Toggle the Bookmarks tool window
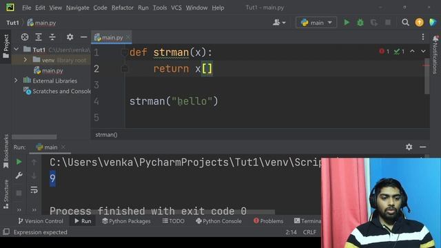This screenshot has height=248, width=441. tap(6, 152)
